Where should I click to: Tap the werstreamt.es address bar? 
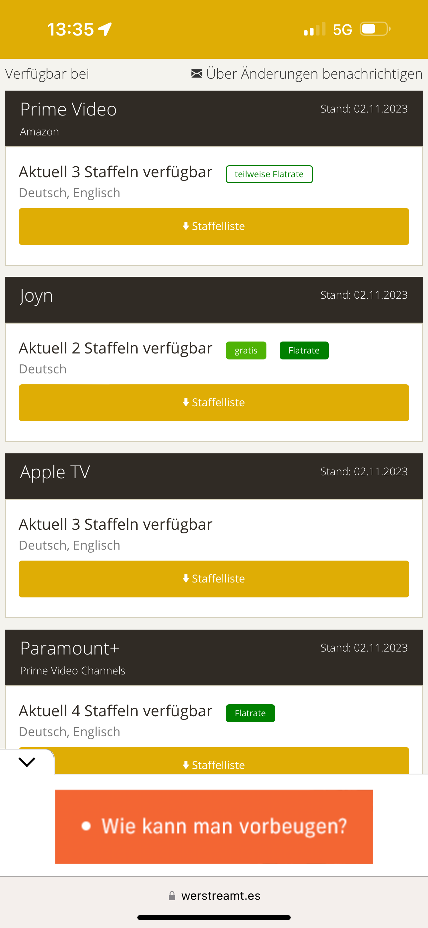pyautogui.click(x=221, y=895)
